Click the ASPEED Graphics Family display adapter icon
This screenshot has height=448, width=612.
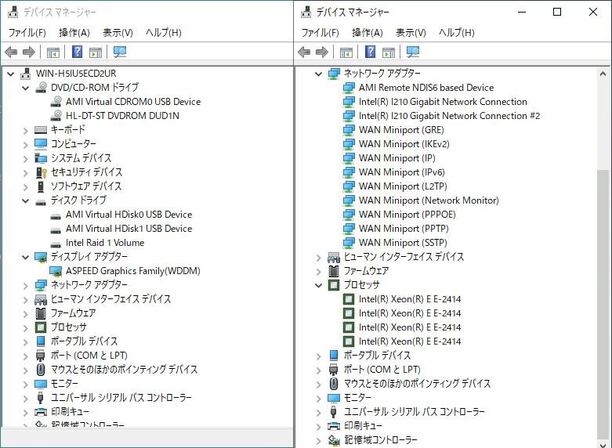pyautogui.click(x=56, y=271)
